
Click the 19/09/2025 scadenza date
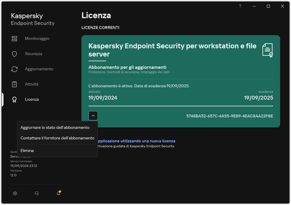click(258, 98)
